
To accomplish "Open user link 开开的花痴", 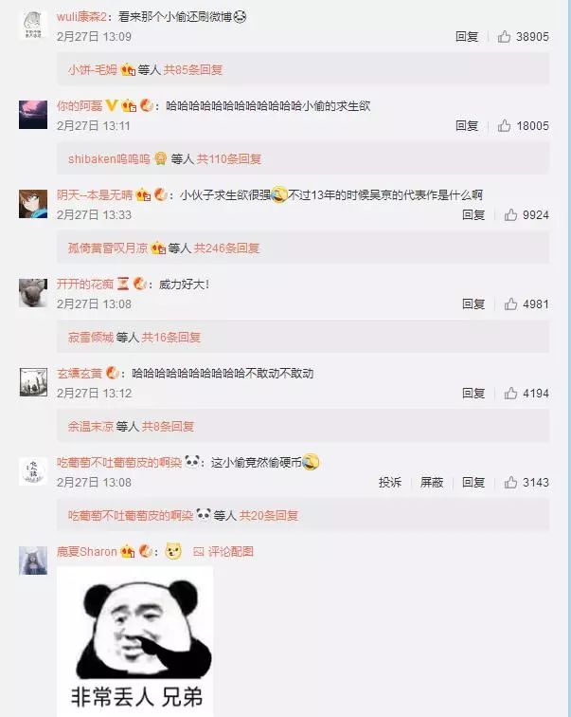I will [x=85, y=285].
